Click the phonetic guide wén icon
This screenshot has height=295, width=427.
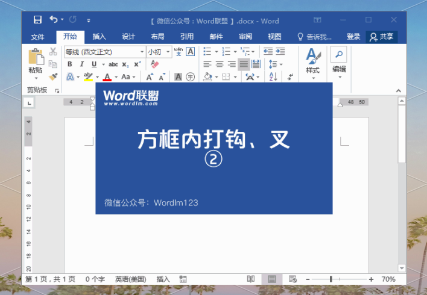pyautogui.click(x=179, y=51)
